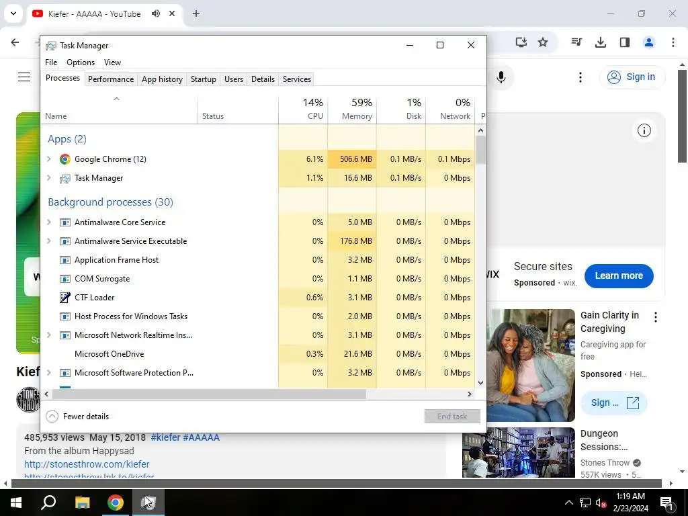Switch to the Services tab
The image size is (688, 516).
click(296, 79)
